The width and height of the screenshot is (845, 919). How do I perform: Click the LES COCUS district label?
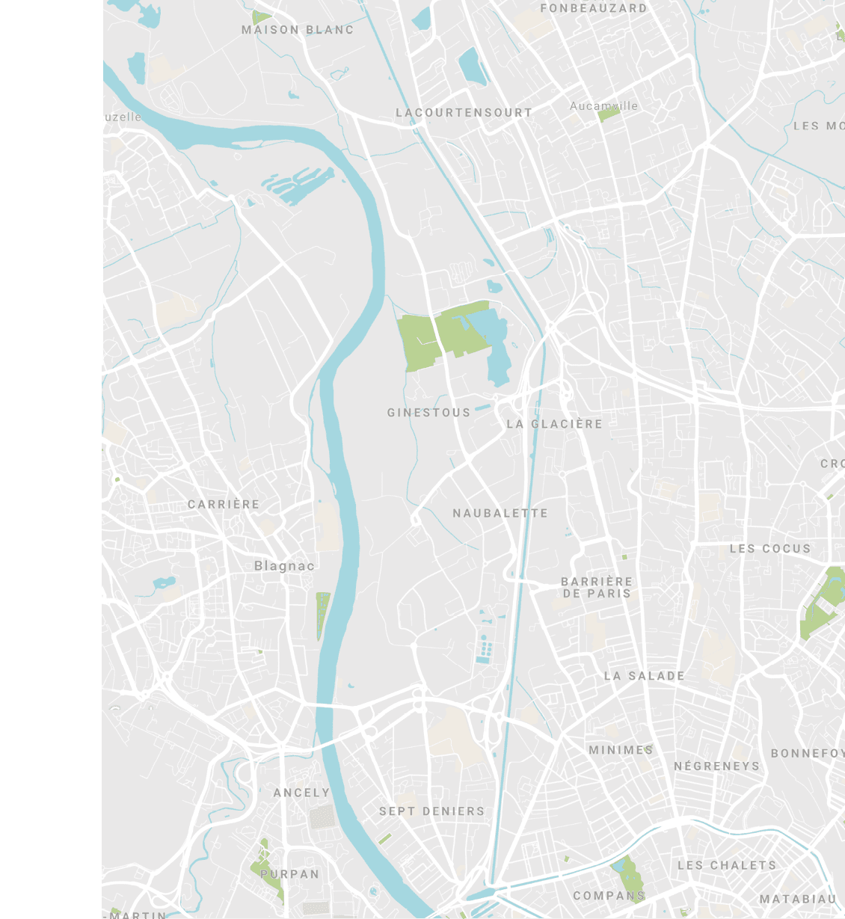point(770,549)
